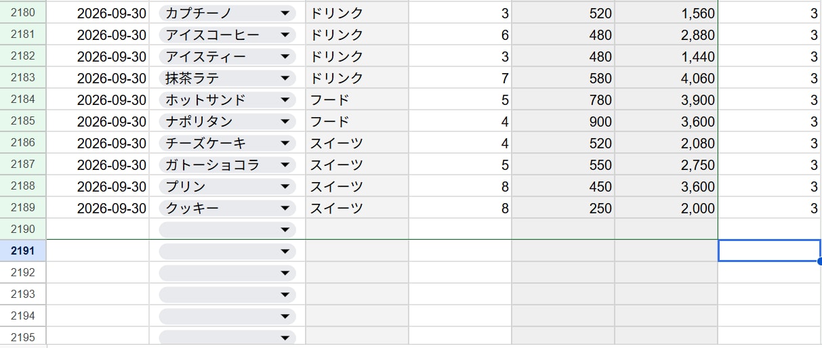Click the empty date cell in row 2192

pyautogui.click(x=98, y=273)
